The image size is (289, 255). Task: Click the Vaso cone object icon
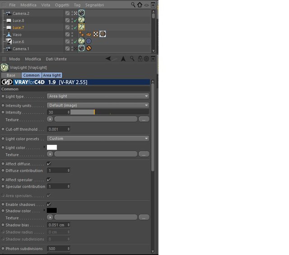point(9,34)
